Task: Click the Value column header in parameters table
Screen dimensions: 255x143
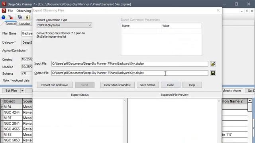Action: click(182, 26)
